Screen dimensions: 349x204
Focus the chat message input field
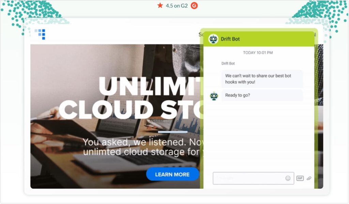(x=249, y=178)
